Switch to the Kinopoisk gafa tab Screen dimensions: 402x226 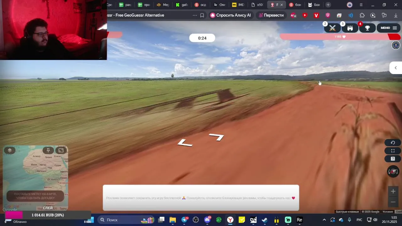(182, 5)
